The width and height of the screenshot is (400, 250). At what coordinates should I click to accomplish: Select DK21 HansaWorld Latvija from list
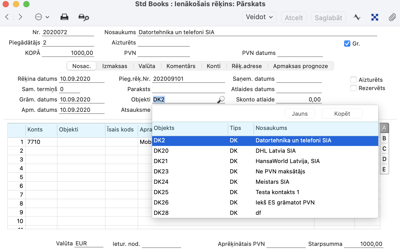coord(265,161)
